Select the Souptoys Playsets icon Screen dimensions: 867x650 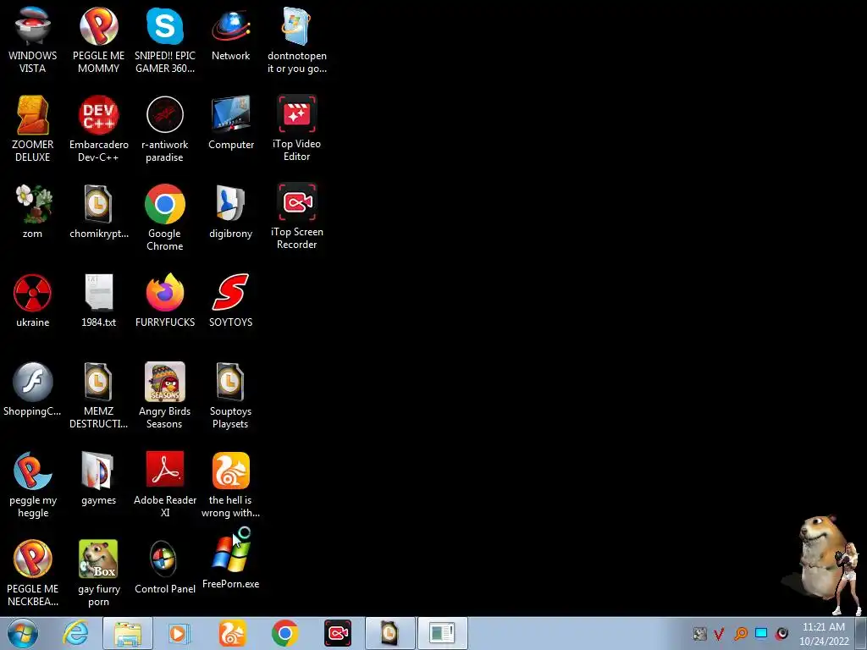coord(230,396)
